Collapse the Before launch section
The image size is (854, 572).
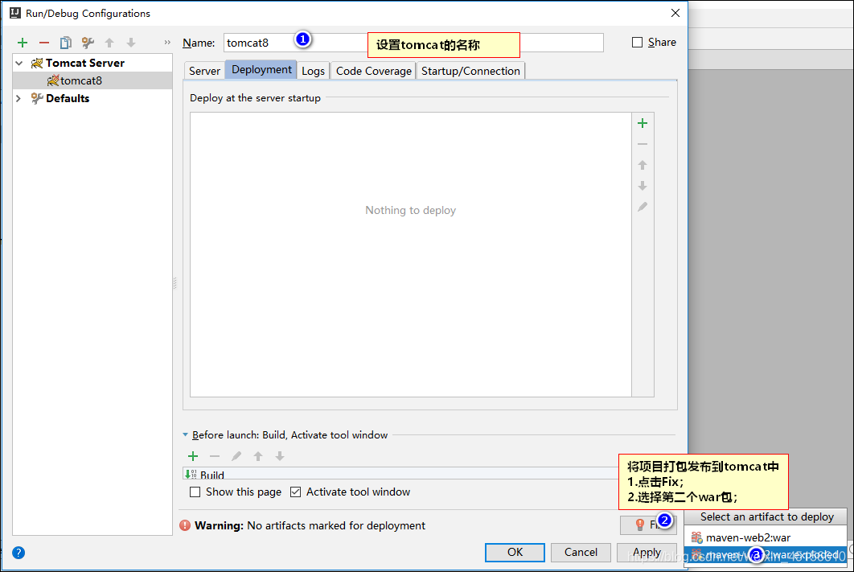click(185, 434)
